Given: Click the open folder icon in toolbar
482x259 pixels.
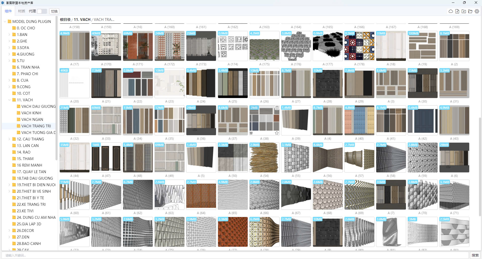Looking at the screenshot, I should (x=470, y=11).
